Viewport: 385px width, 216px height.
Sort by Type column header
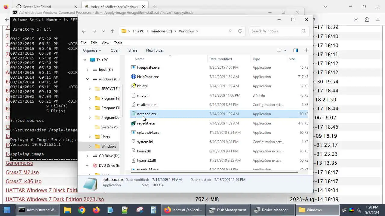point(256,59)
